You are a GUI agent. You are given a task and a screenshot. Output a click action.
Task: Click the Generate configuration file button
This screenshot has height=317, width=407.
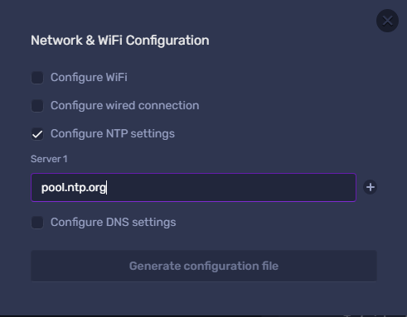tap(204, 266)
